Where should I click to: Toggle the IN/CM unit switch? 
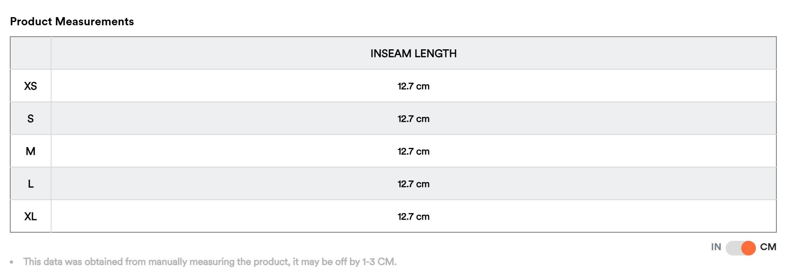(740, 248)
